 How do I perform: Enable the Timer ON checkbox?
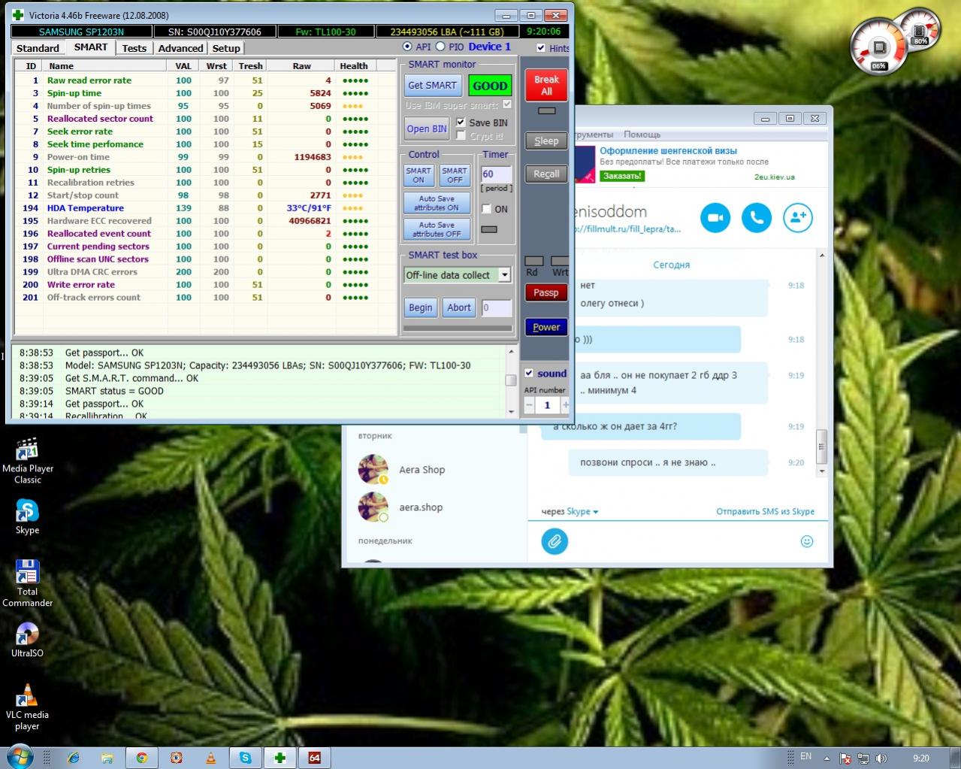tap(486, 209)
